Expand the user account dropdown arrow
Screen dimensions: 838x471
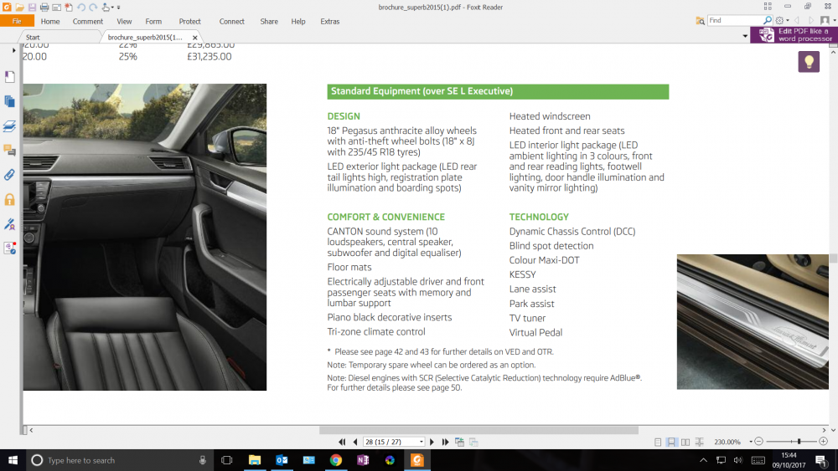point(835,21)
